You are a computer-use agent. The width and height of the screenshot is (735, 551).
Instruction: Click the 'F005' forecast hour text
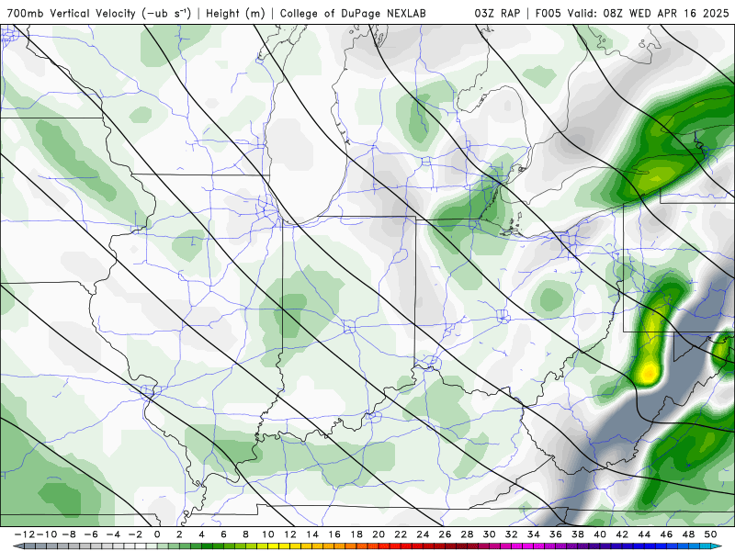click(548, 13)
